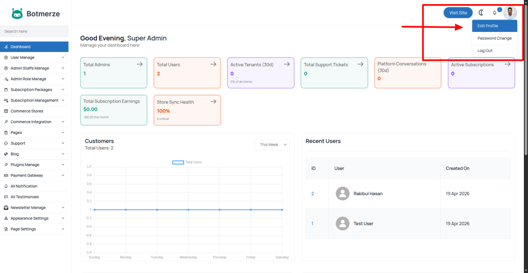
Task: Open the Total Support Tickets arrow
Action: [360, 64]
